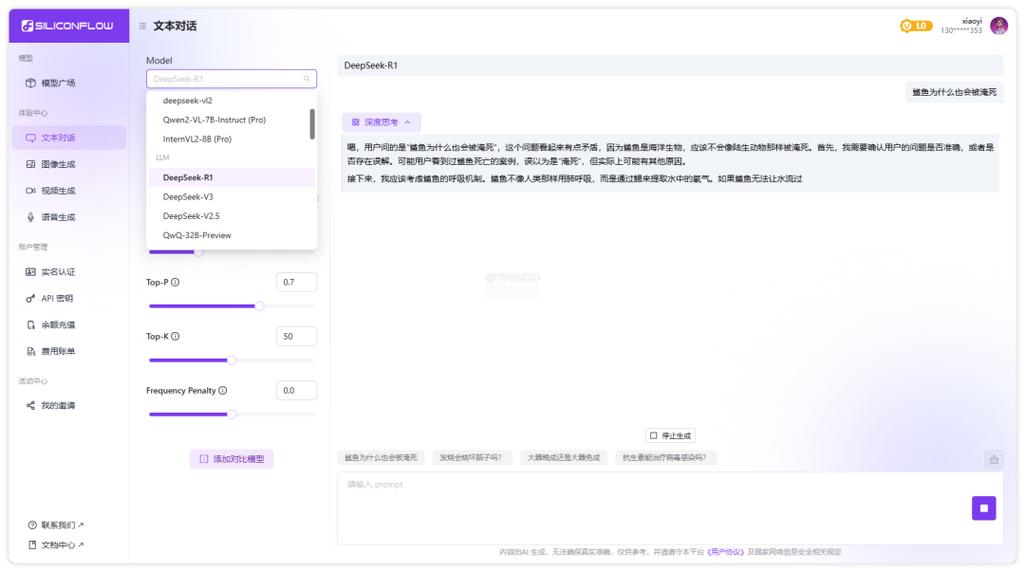
Task: Open 图像生成 in the sidebar
Action: (58, 164)
